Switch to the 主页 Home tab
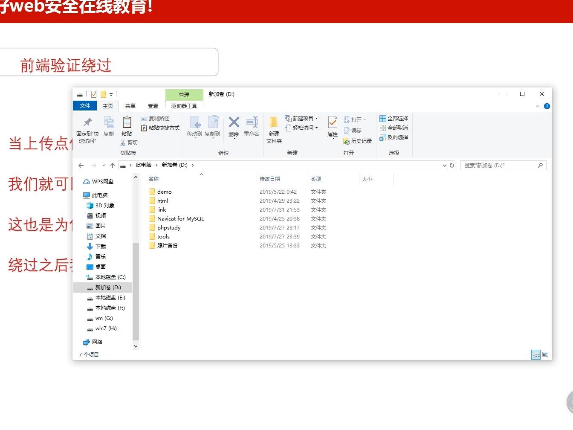The width and height of the screenshot is (573, 430). click(x=108, y=106)
